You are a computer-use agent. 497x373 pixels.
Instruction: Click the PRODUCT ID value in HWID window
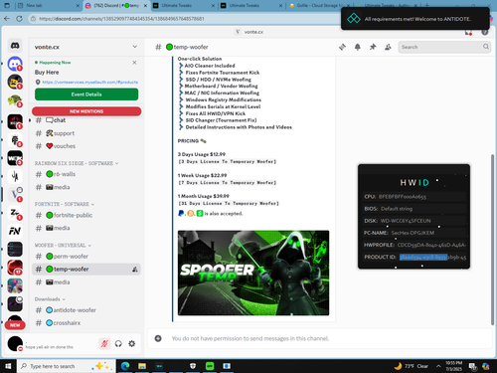(x=432, y=257)
